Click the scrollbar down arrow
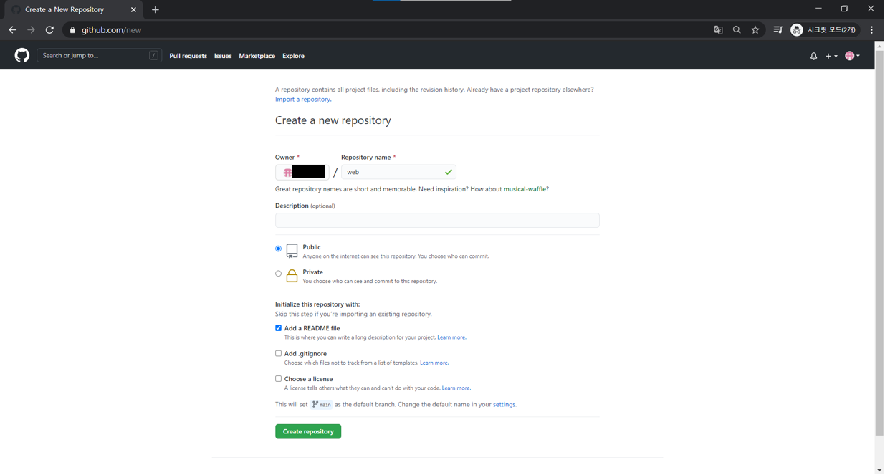This screenshot has width=885, height=475. pos(879,471)
